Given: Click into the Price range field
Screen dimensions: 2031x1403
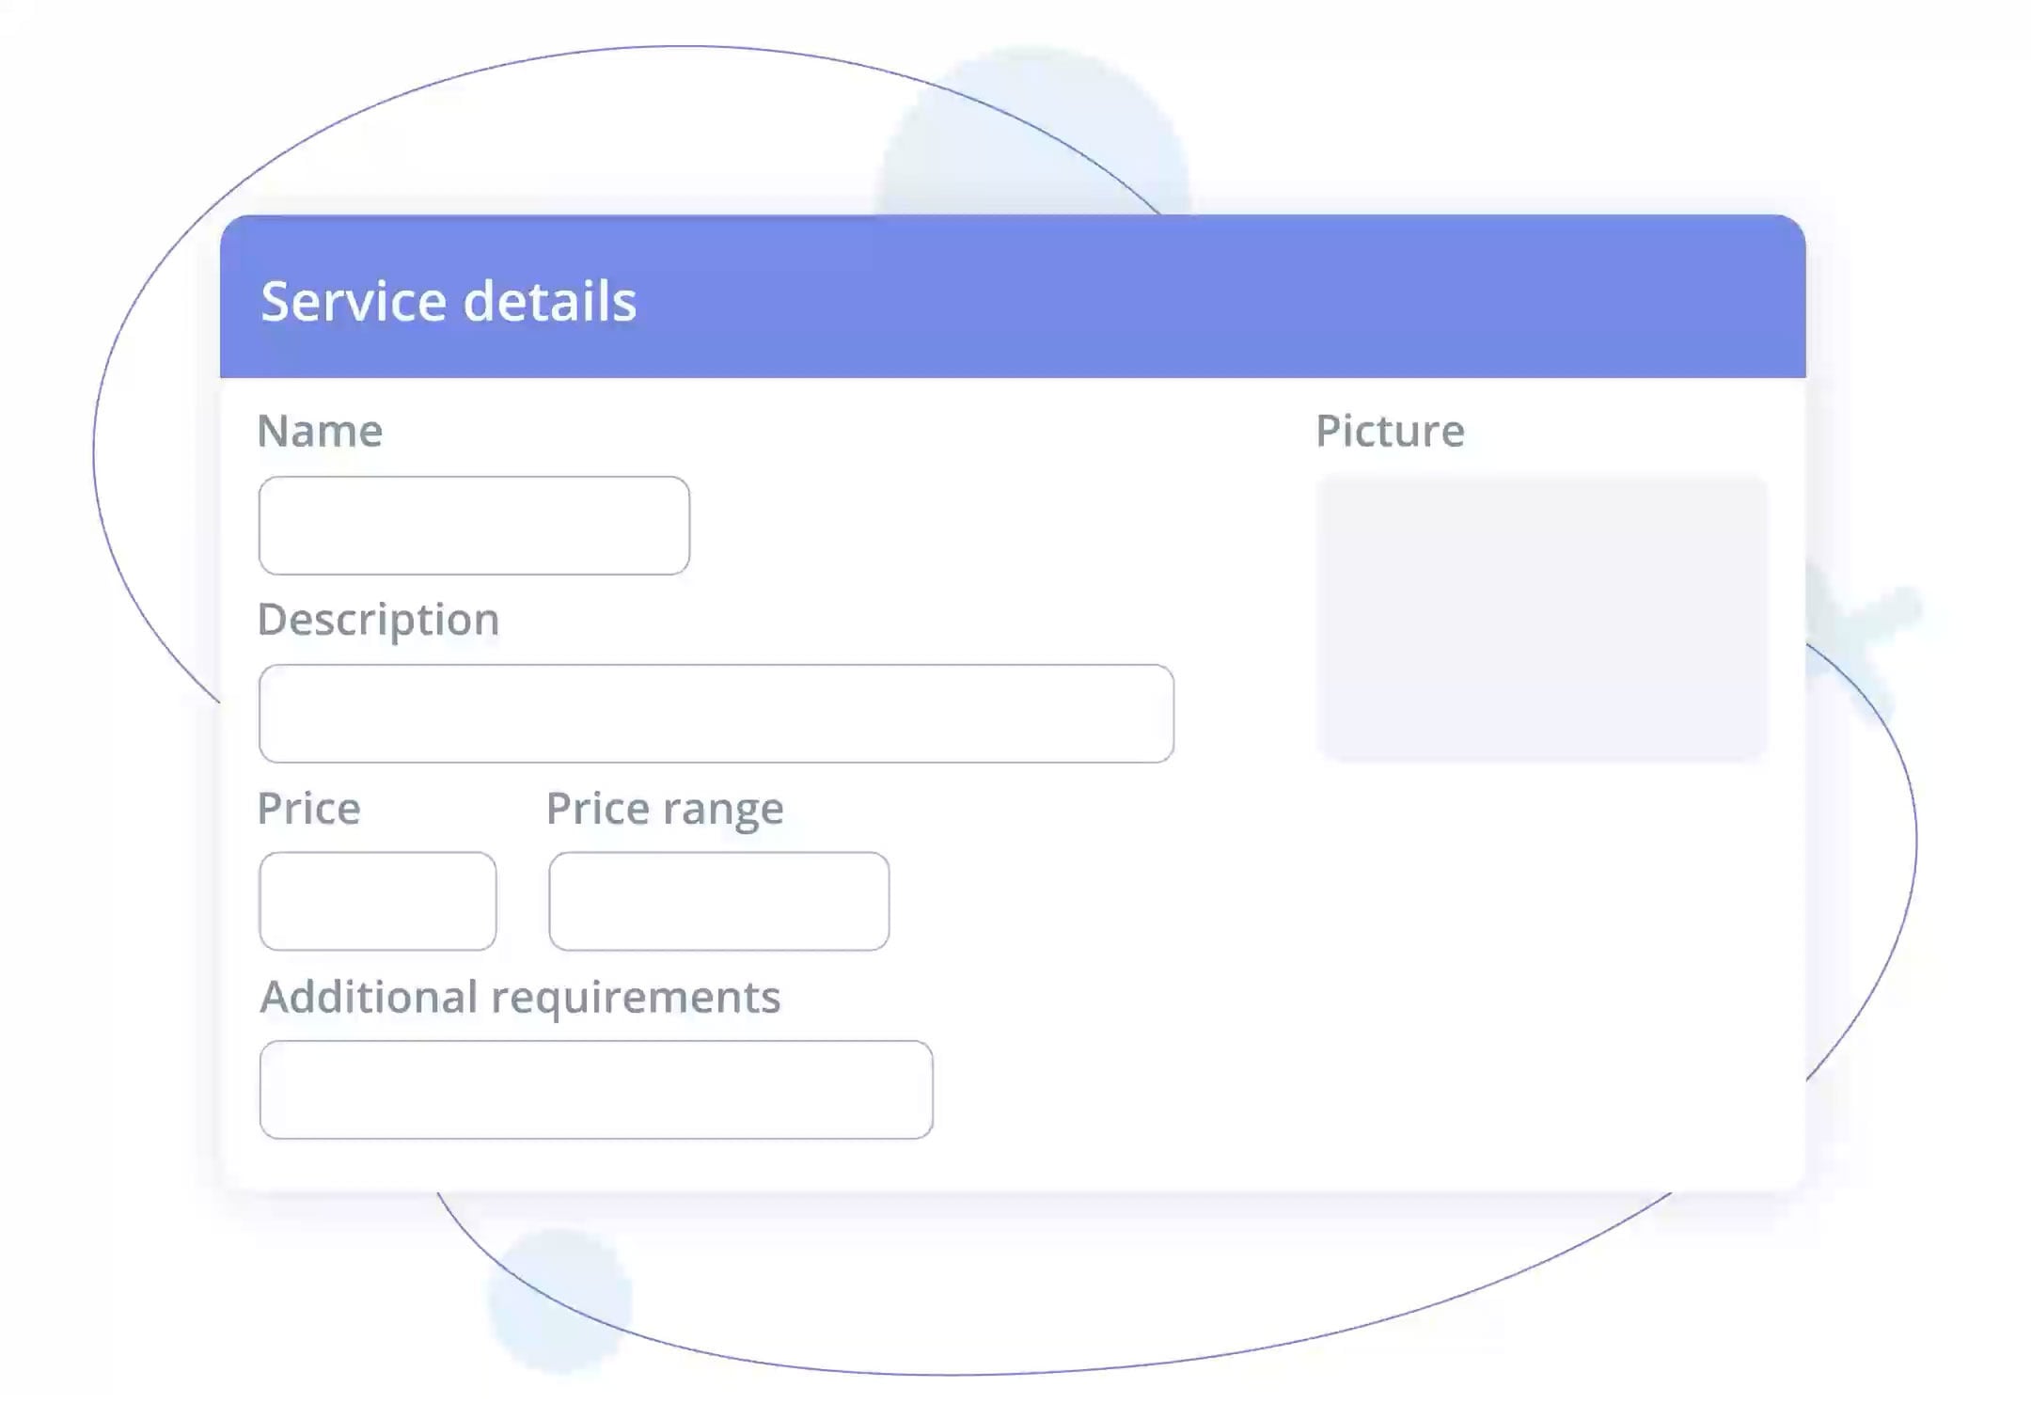Looking at the screenshot, I should click(718, 901).
